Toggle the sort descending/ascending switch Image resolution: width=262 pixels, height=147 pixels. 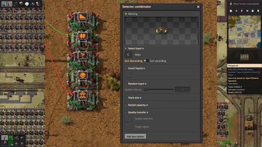(146, 61)
